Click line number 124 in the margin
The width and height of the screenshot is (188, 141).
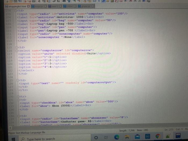point(10,77)
